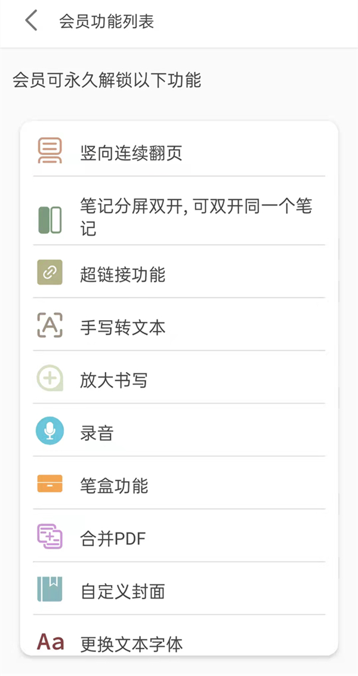Click the magnified writing icon
This screenshot has height=676, width=358.
50,378
